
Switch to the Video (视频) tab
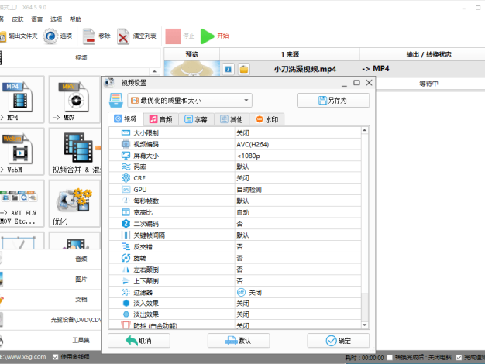point(126,119)
